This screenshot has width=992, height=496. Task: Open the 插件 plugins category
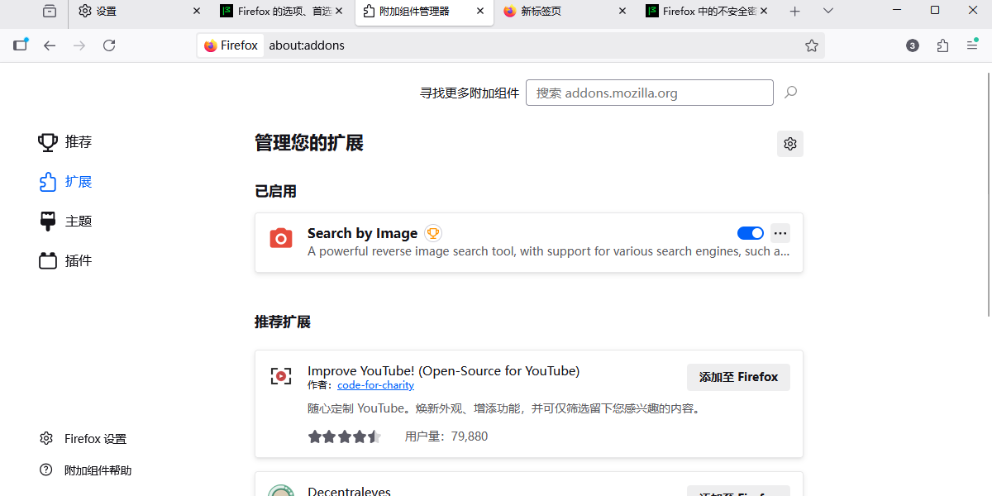pos(65,261)
